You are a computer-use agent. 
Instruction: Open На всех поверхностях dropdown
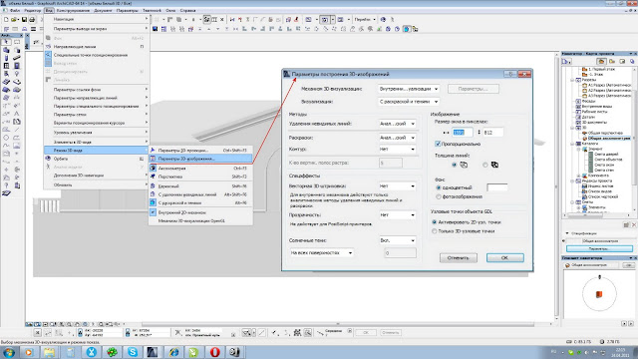321,252
